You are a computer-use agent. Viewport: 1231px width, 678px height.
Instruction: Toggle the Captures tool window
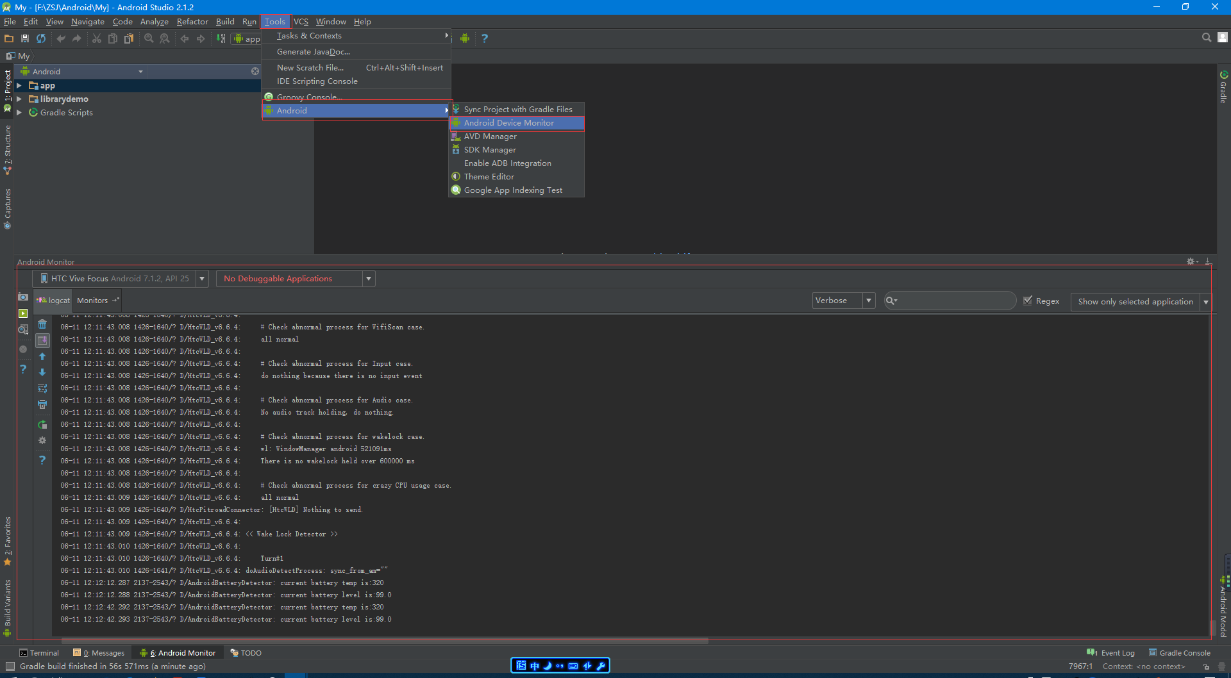(x=8, y=208)
